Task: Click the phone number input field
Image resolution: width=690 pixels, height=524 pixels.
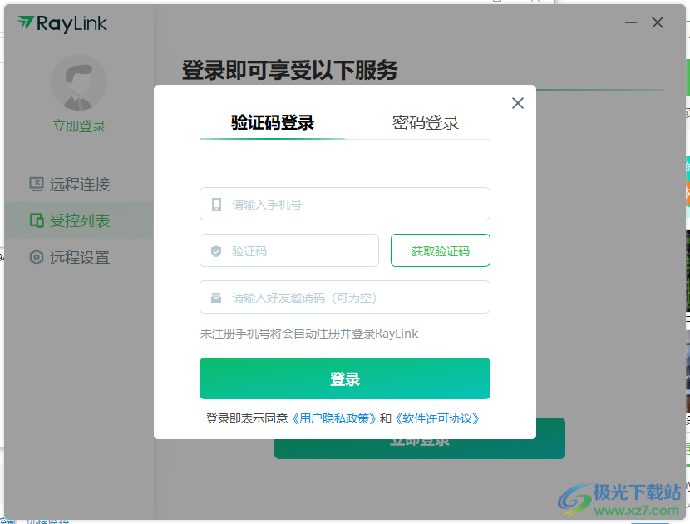Action: click(x=344, y=204)
